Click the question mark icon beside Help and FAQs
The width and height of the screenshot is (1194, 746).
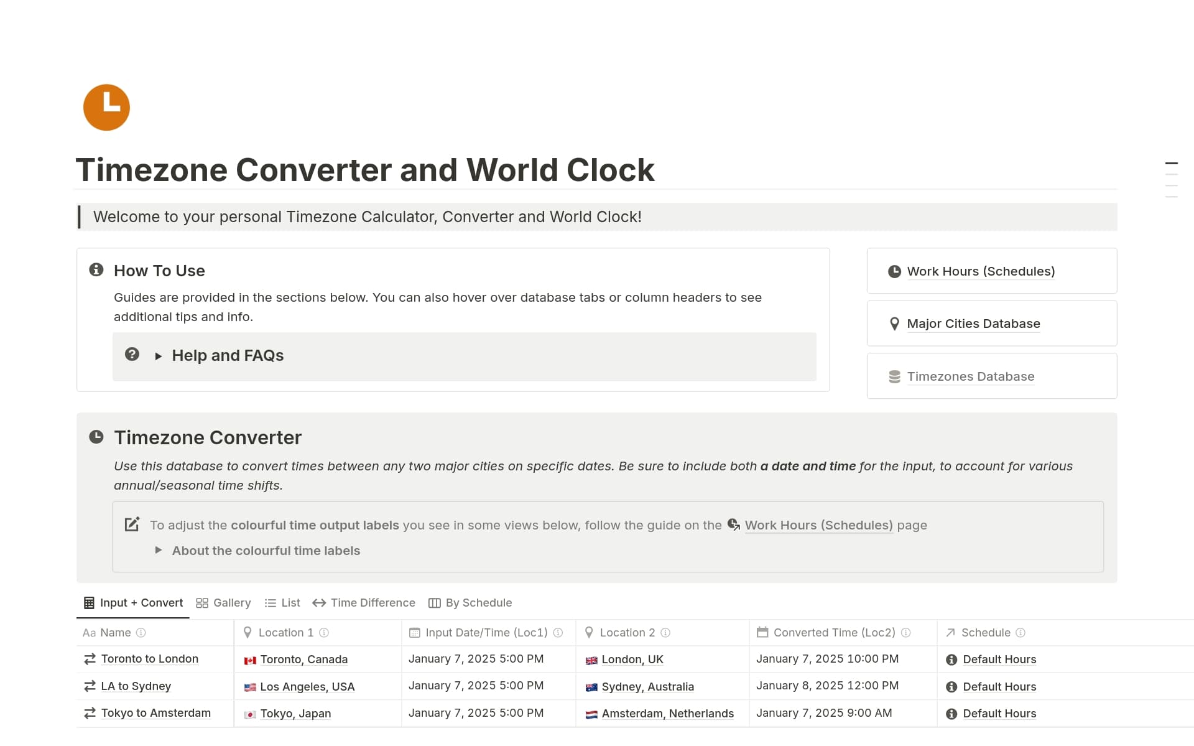point(132,354)
